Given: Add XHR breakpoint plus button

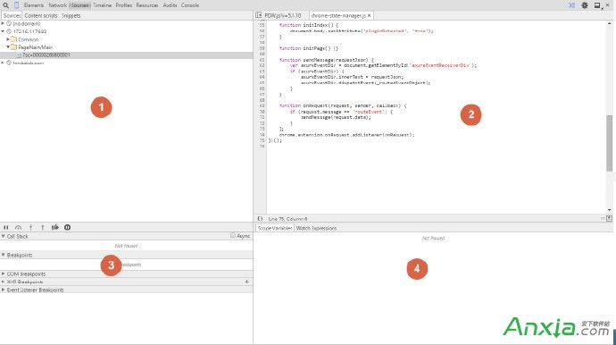Looking at the screenshot, I should point(246,282).
